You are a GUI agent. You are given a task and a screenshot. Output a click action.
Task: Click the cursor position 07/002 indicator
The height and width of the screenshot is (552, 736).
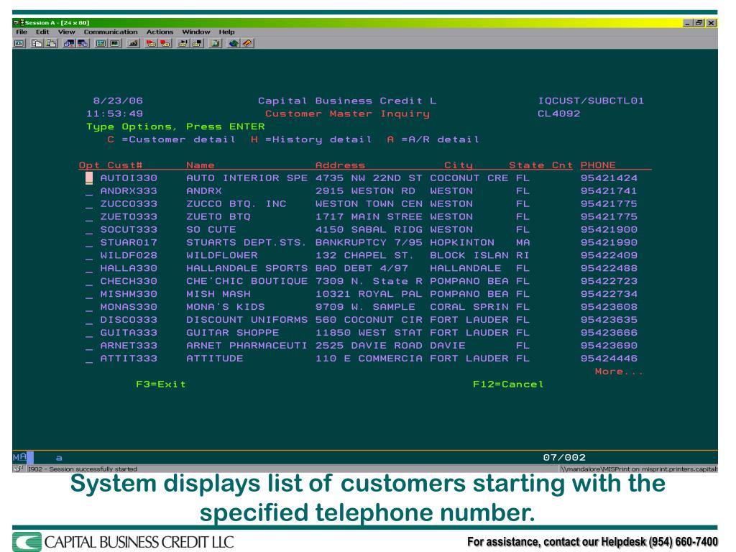coord(564,457)
